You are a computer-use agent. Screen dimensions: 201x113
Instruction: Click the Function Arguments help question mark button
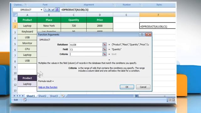click(142, 34)
